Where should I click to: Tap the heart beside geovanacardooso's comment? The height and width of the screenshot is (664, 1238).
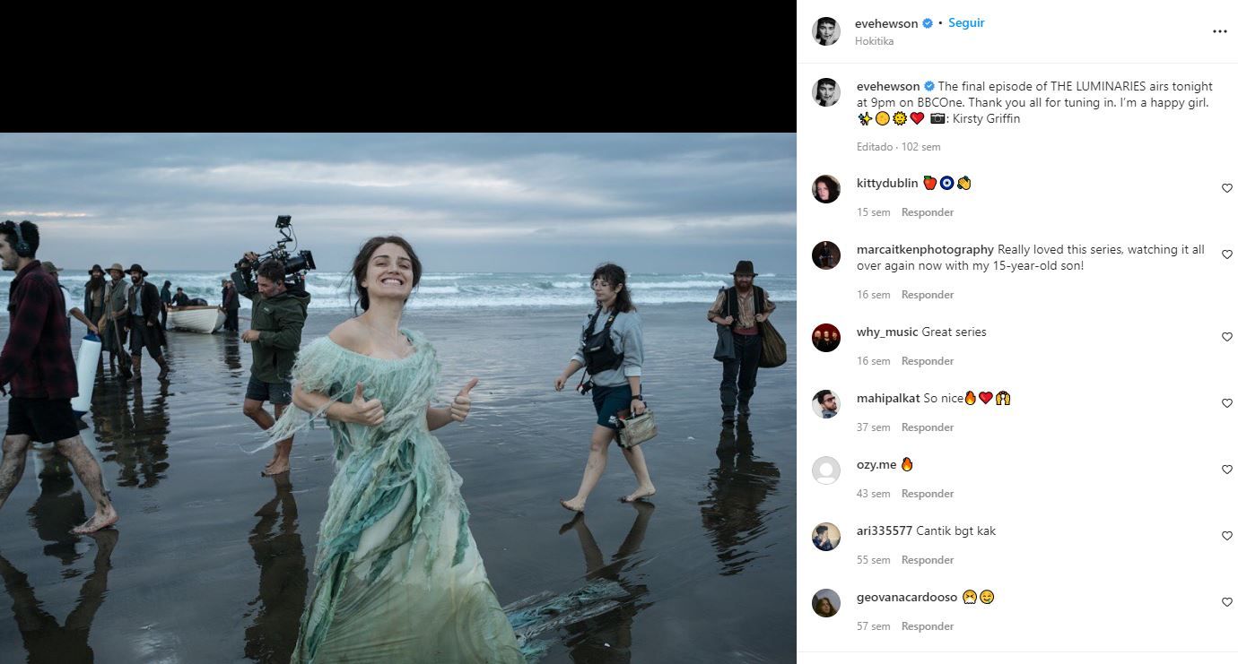click(1227, 602)
